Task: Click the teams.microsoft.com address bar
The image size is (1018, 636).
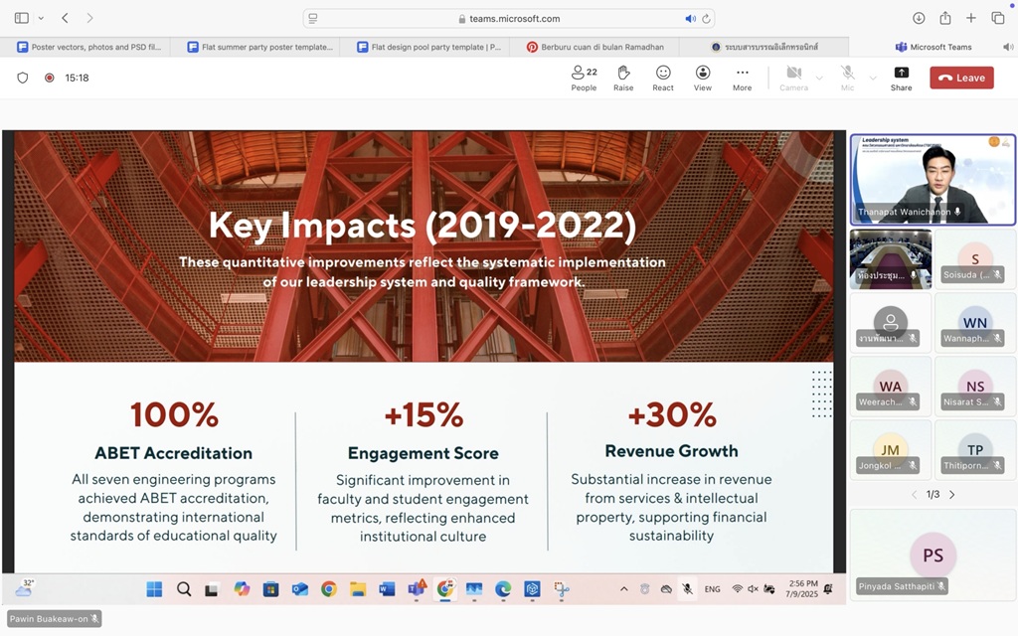Action: (509, 18)
